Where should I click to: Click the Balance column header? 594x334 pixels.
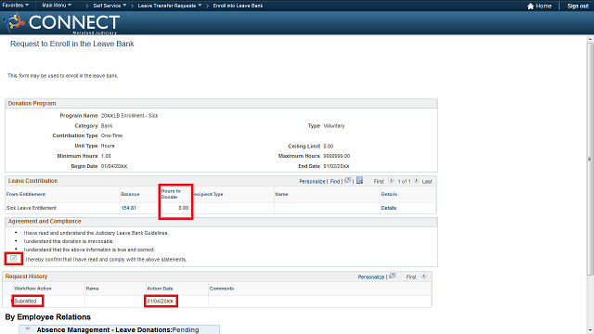[130, 194]
